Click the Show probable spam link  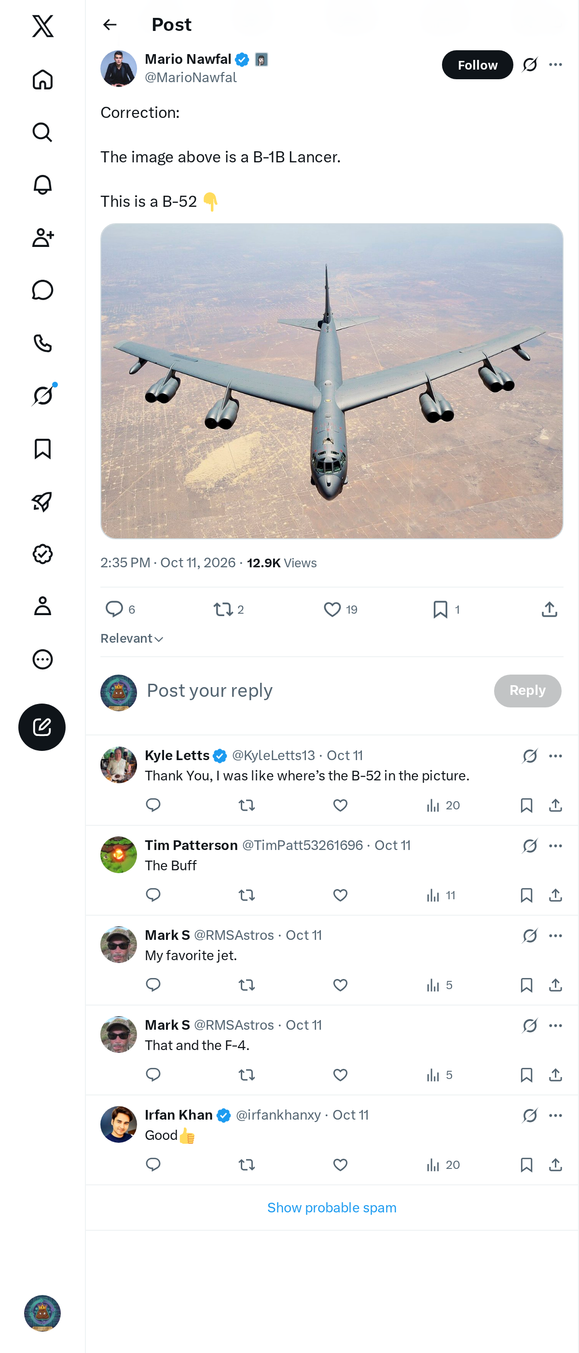pos(331,1208)
